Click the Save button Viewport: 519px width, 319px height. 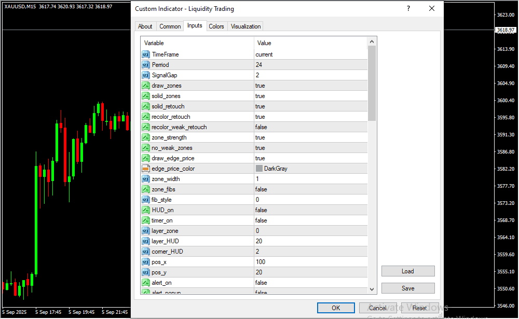click(x=408, y=288)
